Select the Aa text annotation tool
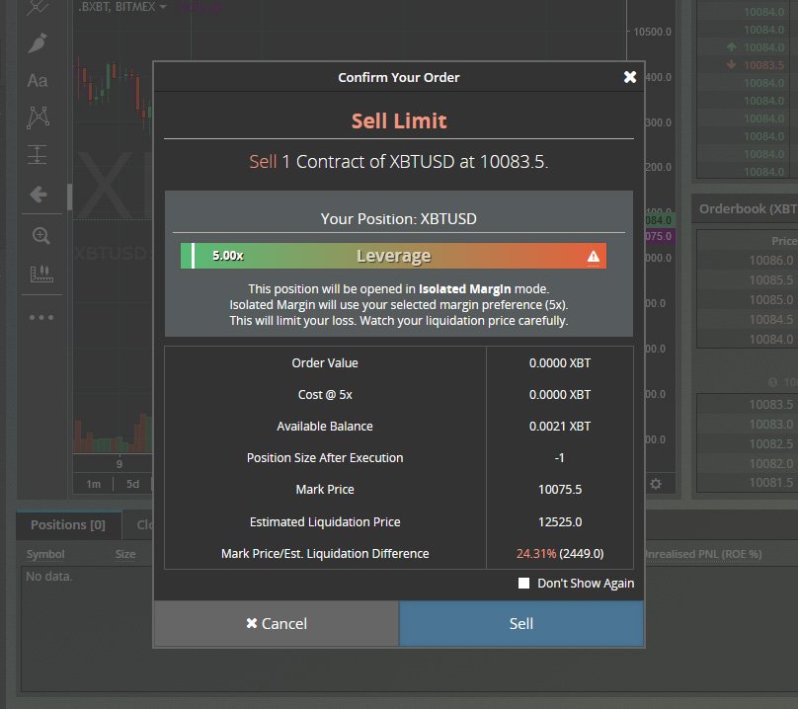The height and width of the screenshot is (709, 798). (38, 80)
